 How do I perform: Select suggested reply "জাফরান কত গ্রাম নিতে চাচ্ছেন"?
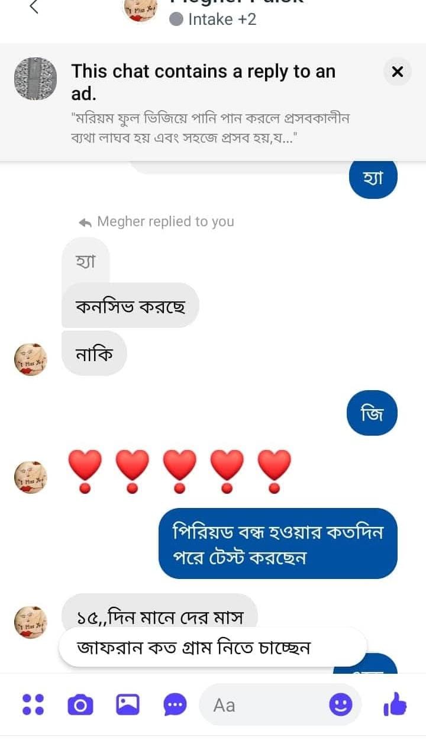click(x=212, y=647)
